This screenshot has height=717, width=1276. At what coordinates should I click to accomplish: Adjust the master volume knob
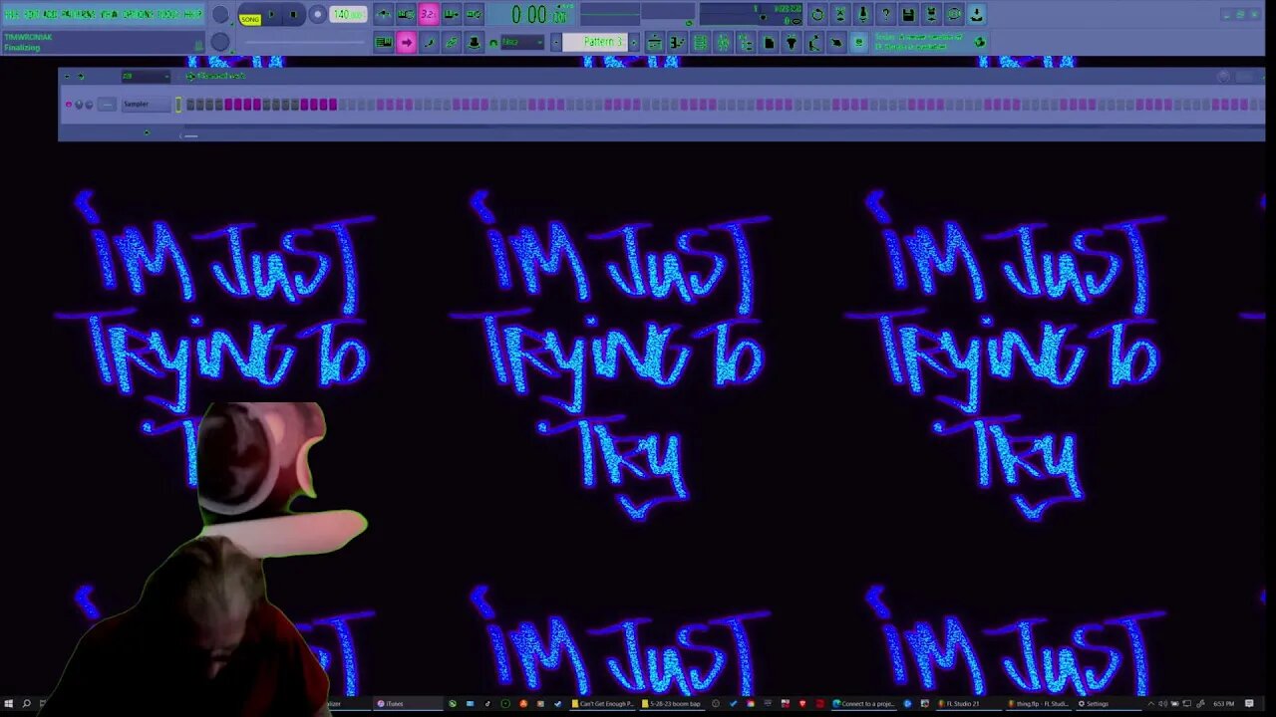[x=219, y=14]
